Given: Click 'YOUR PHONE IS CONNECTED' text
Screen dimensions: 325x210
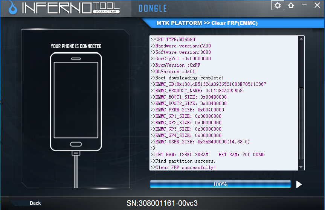Looking at the screenshot, I should (76, 46).
